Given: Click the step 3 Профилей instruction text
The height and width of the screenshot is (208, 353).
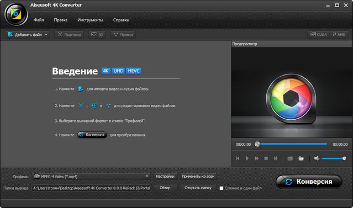Looking at the screenshot, I should tap(100, 121).
